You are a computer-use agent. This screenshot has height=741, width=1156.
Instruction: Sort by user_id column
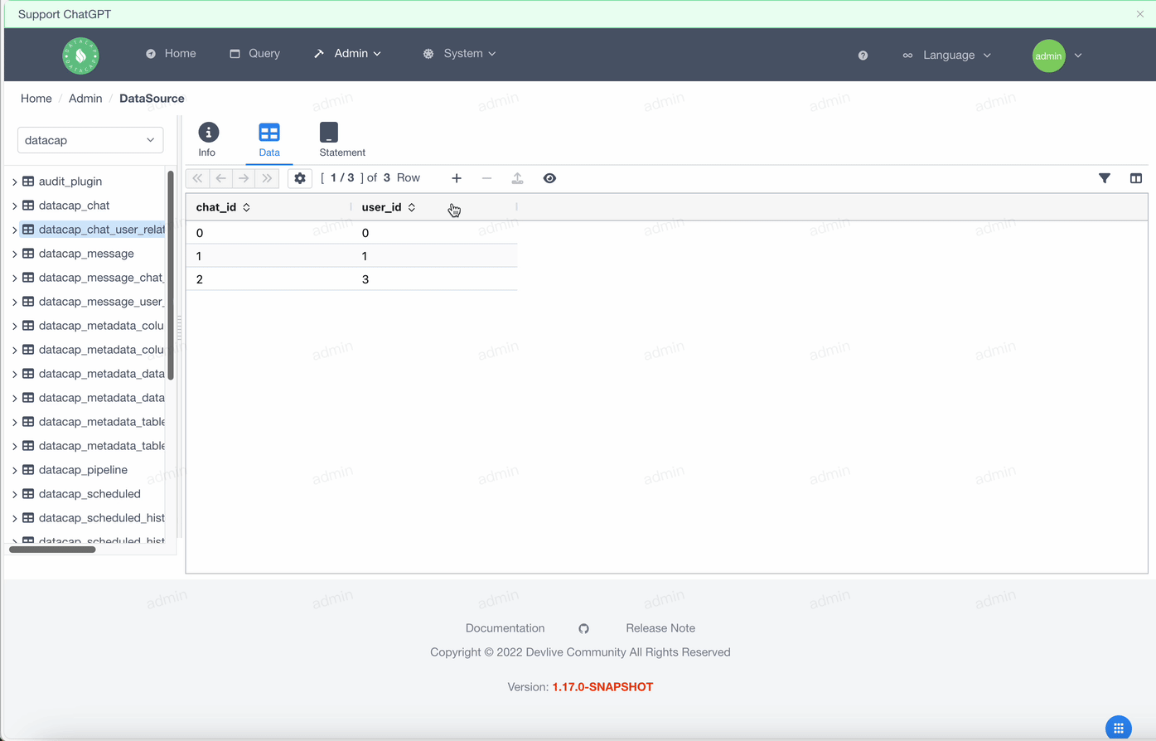tap(411, 207)
